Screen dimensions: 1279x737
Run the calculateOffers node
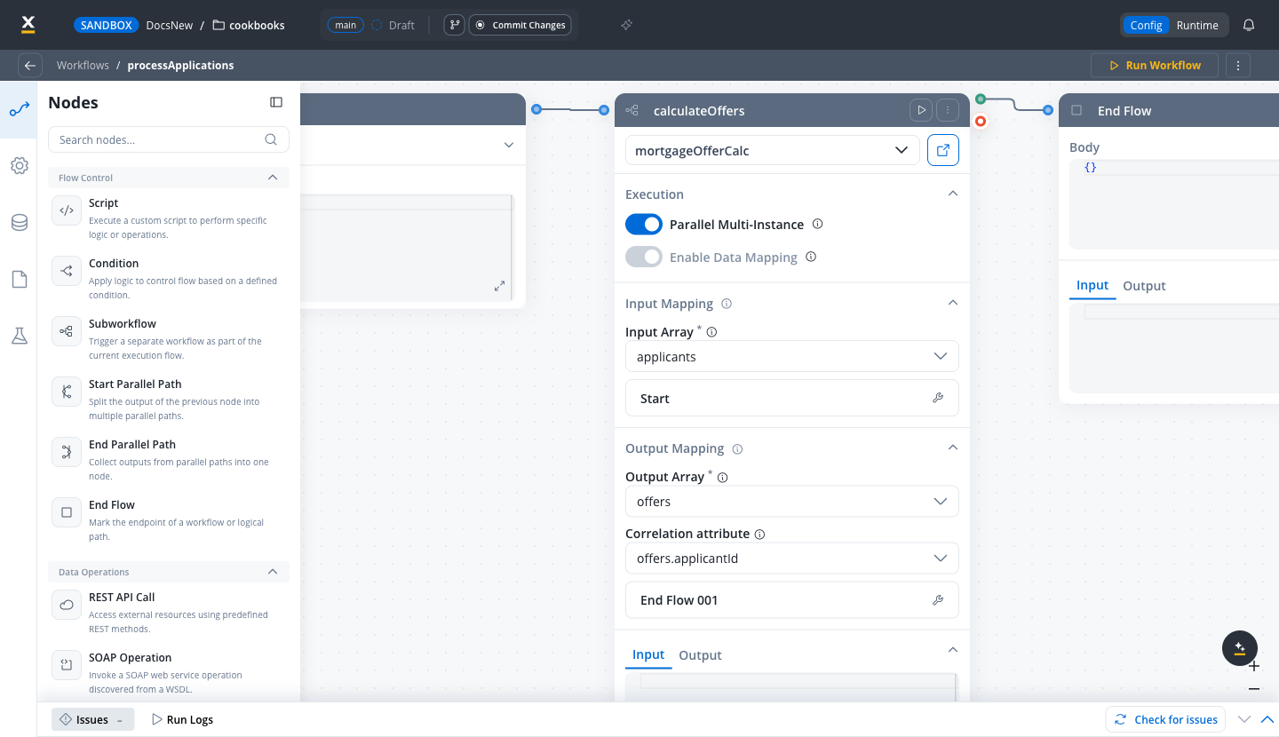pos(921,110)
